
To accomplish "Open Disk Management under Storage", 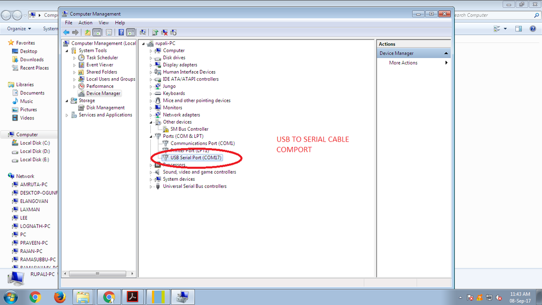I will click(105, 107).
